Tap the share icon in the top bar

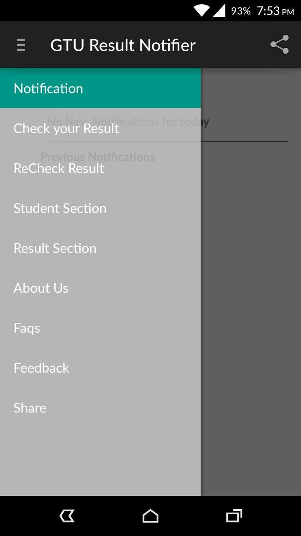pyautogui.click(x=279, y=44)
